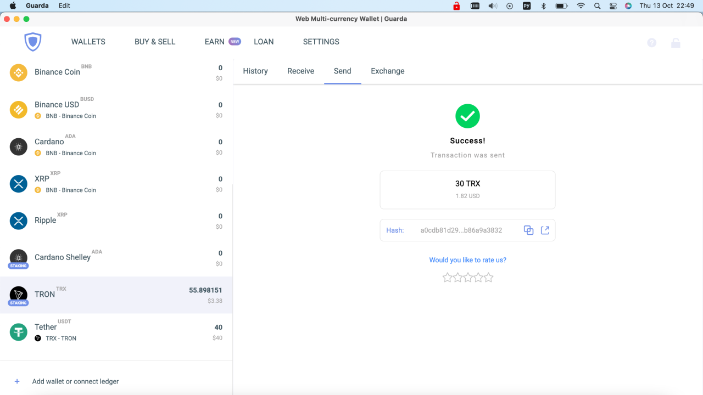The height and width of the screenshot is (395, 703).
Task: Click the Tether USDT coin icon
Action: pyautogui.click(x=18, y=332)
